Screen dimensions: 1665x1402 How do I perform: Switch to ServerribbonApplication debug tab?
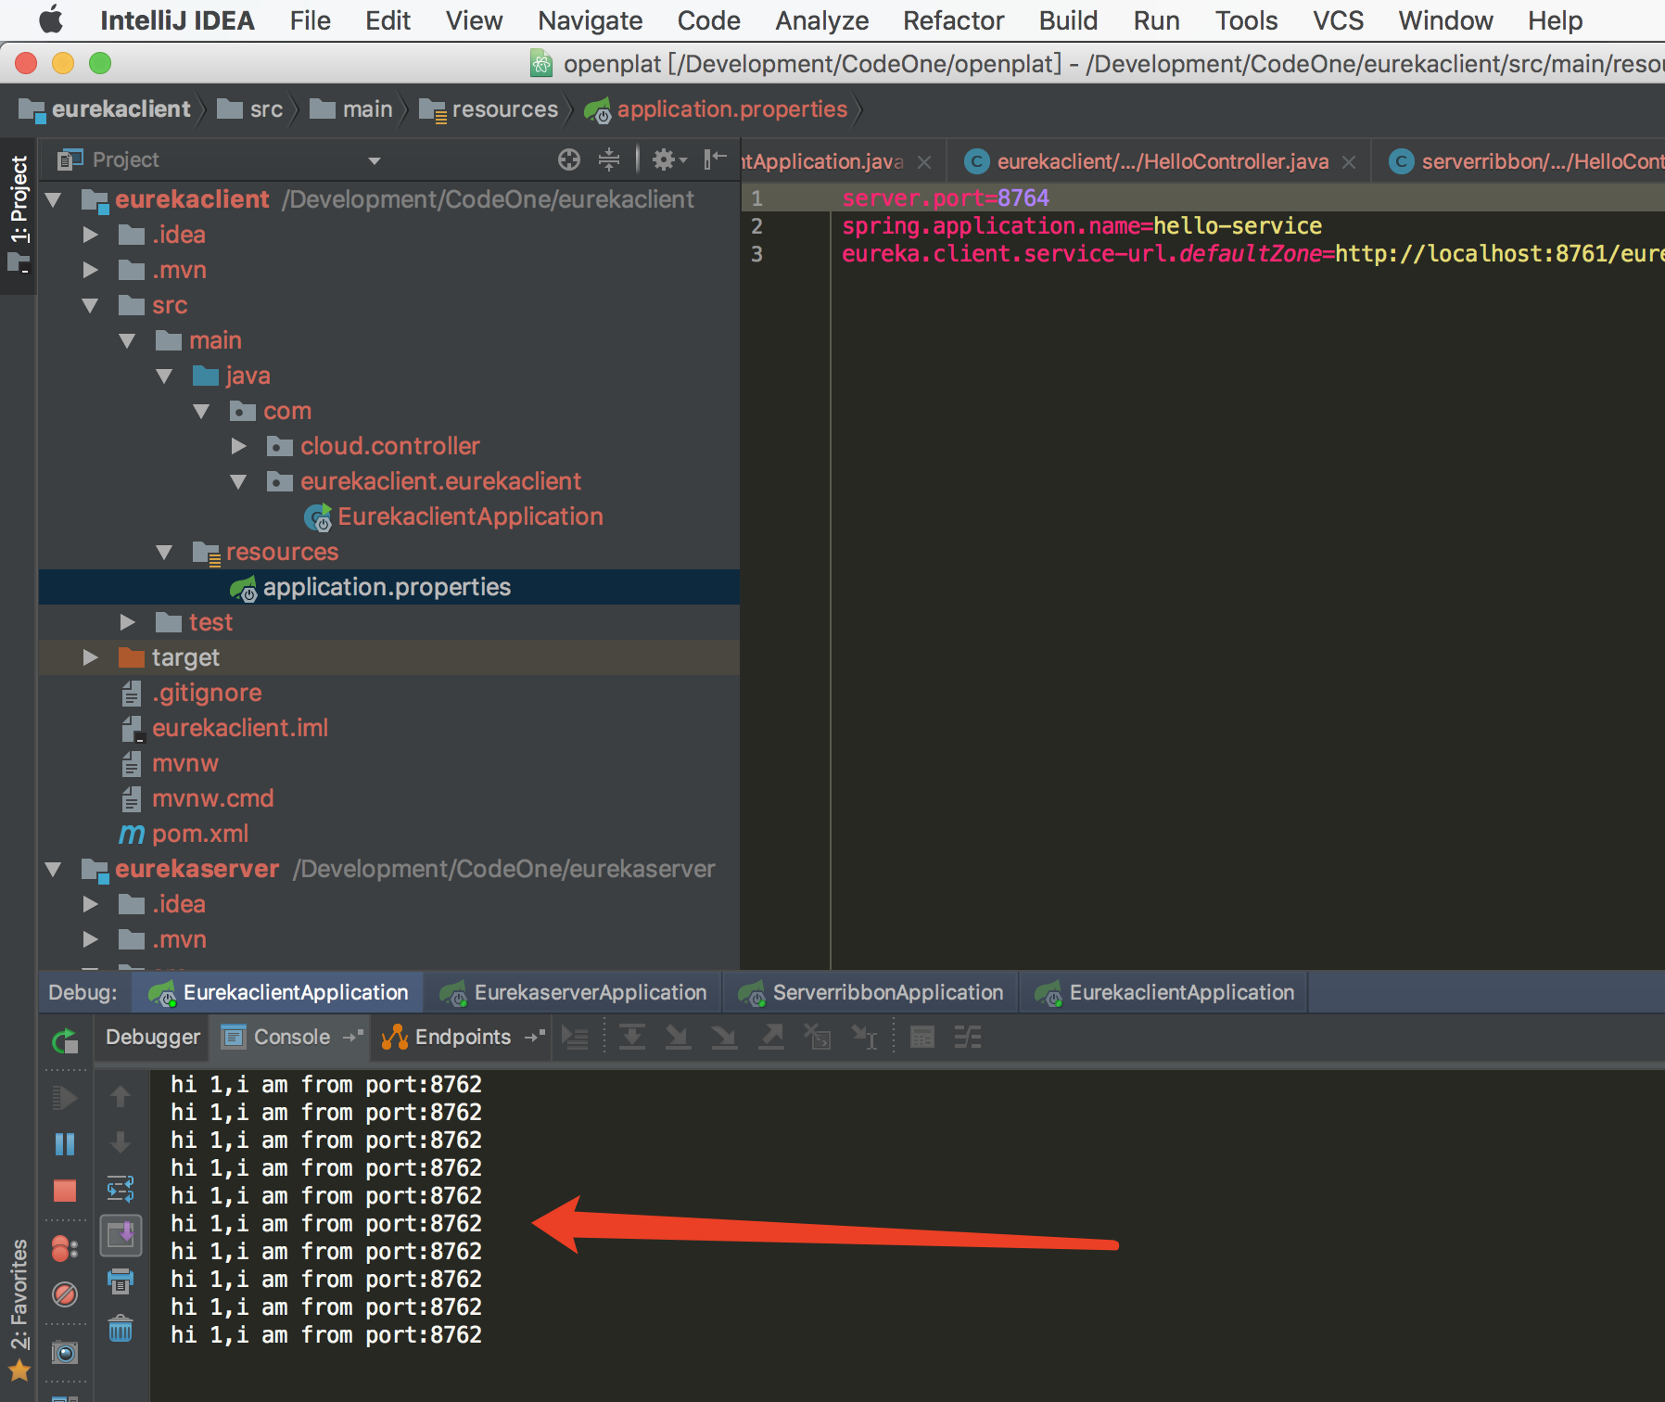coord(871,992)
